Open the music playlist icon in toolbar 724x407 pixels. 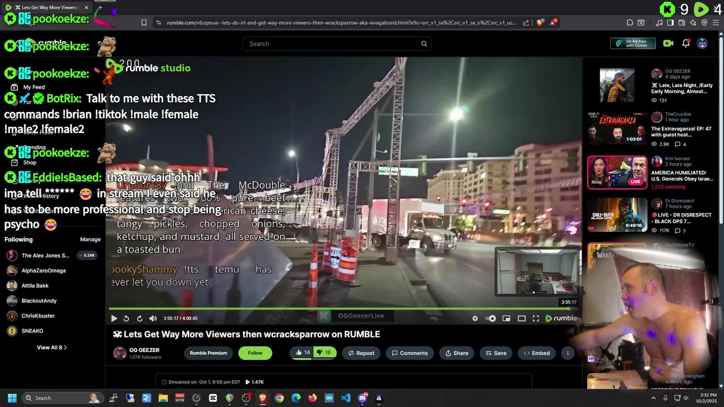(660, 23)
